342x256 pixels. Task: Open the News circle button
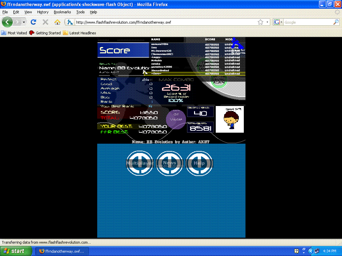(169, 163)
